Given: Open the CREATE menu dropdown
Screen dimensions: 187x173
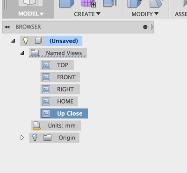Looking at the screenshot, I should coord(87,14).
